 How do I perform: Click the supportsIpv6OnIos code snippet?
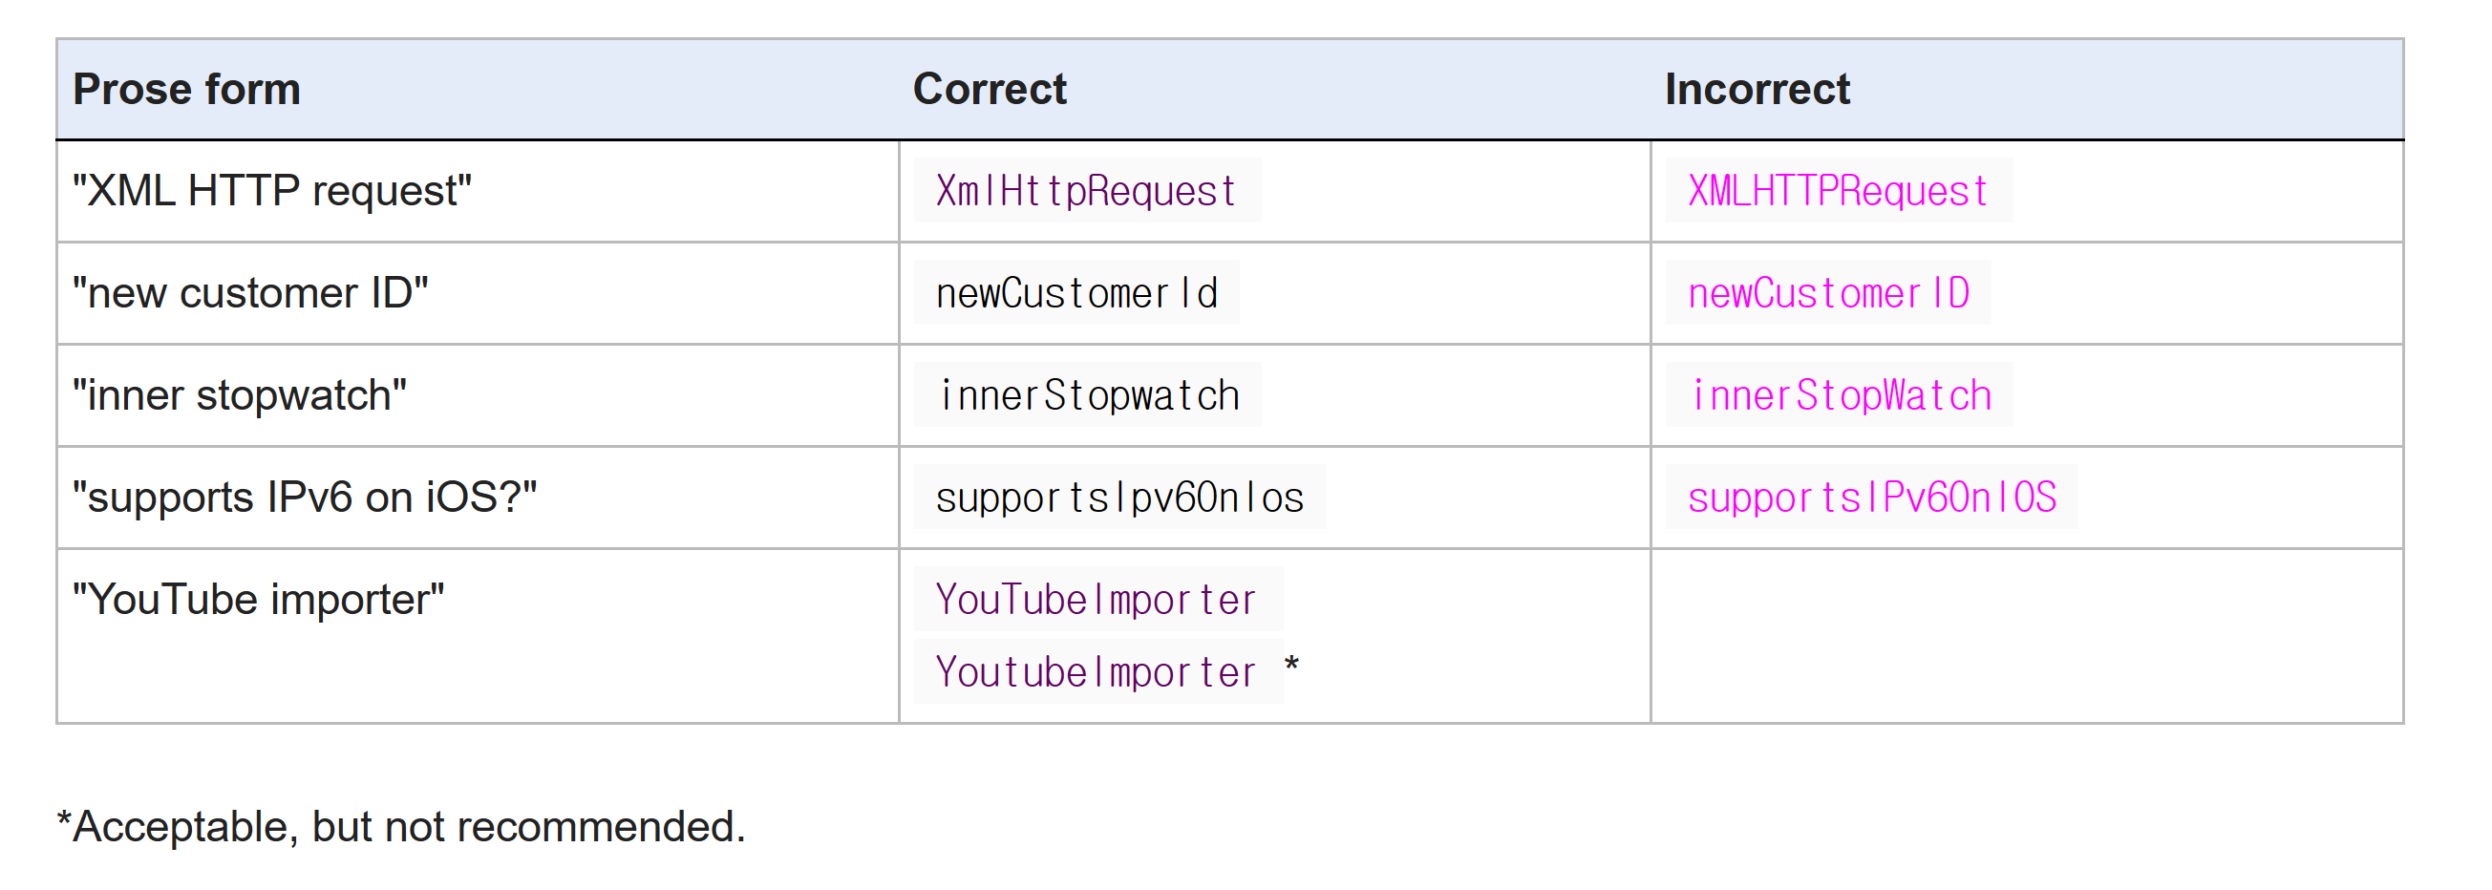(1119, 498)
